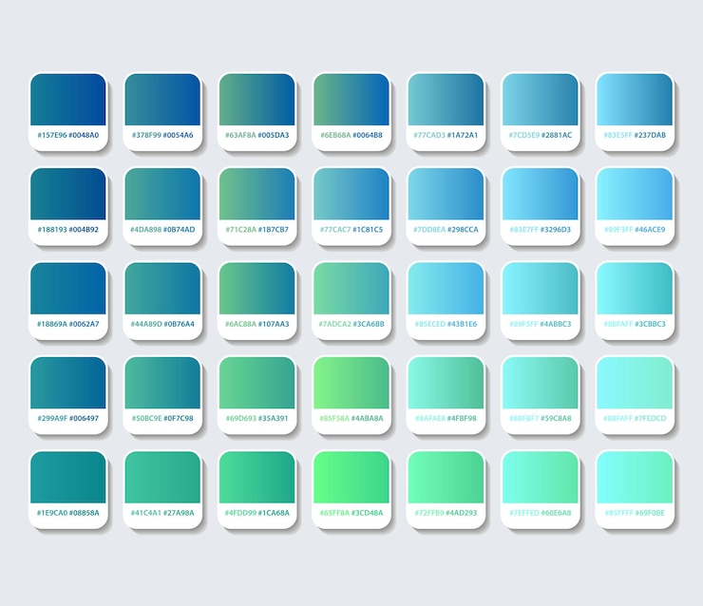Choose the #7CD5E9 to #2881AC gradient swatch
Screen dimensions: 703x606
click(x=541, y=100)
